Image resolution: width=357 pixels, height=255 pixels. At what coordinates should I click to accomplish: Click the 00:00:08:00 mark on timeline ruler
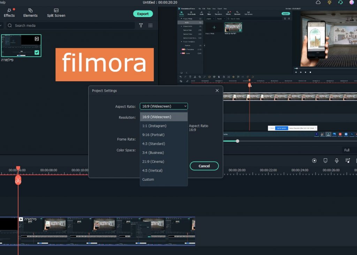coord(48,170)
